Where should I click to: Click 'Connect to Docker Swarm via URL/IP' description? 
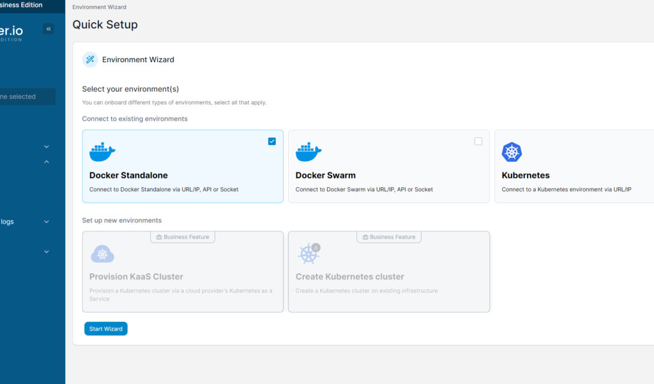point(364,190)
